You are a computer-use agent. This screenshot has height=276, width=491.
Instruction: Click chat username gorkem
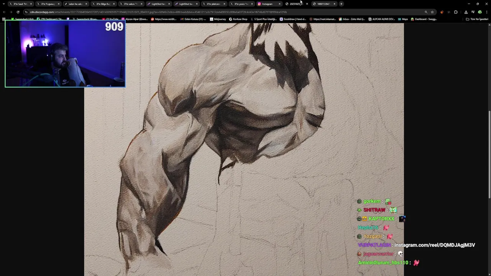[372, 201]
